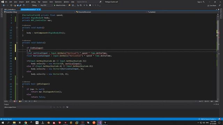Click the Visual Studio taskbar icon
Screen dimensions: 223x125
point(100,123)
